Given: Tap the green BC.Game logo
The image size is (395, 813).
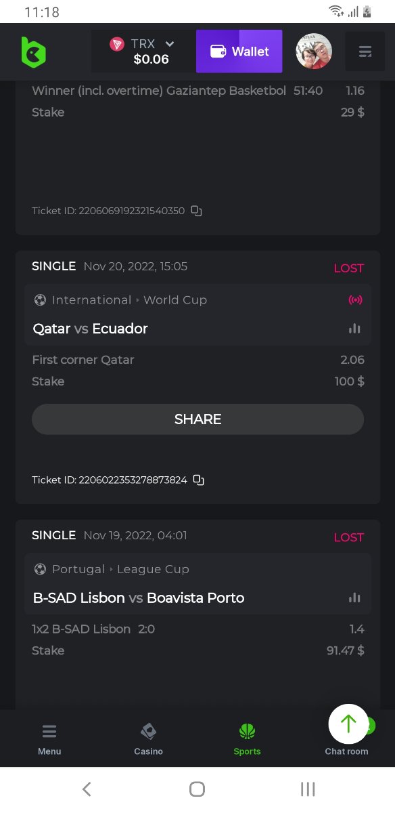Looking at the screenshot, I should click(33, 52).
